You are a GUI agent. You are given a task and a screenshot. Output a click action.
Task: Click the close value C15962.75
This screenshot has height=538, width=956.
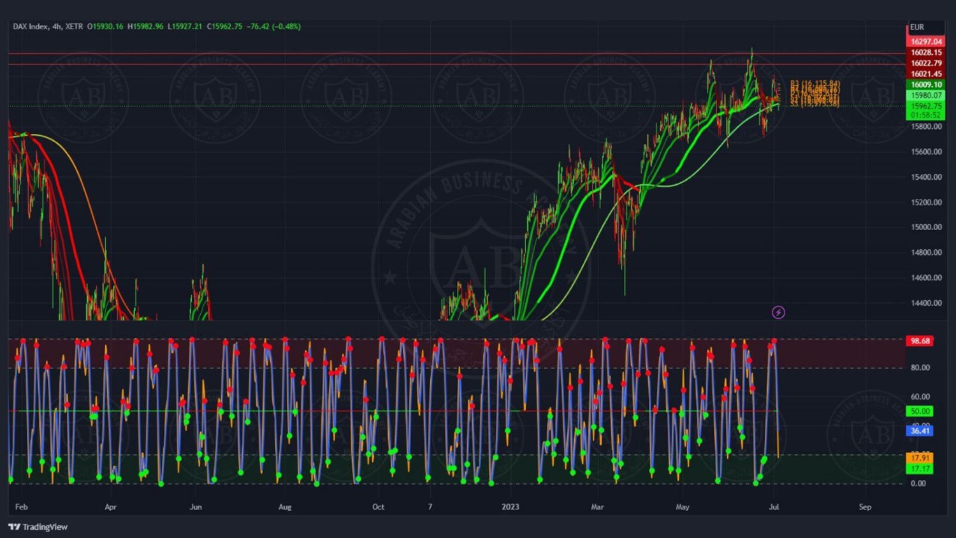tap(224, 26)
